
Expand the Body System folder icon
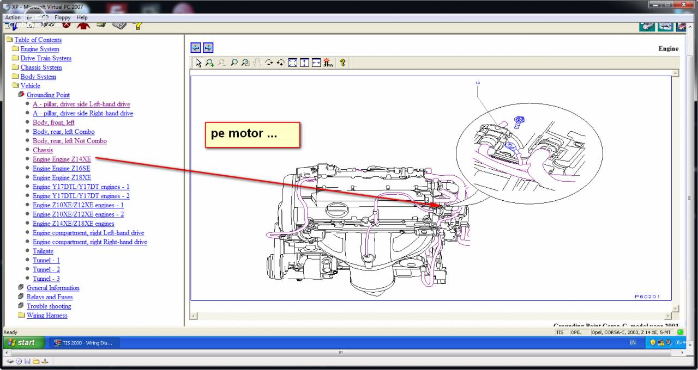(15, 77)
